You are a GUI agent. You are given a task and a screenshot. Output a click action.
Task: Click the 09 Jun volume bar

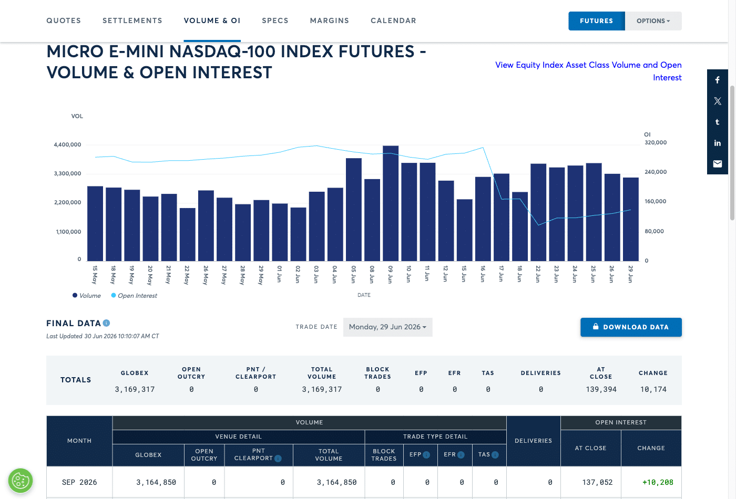[391, 203]
